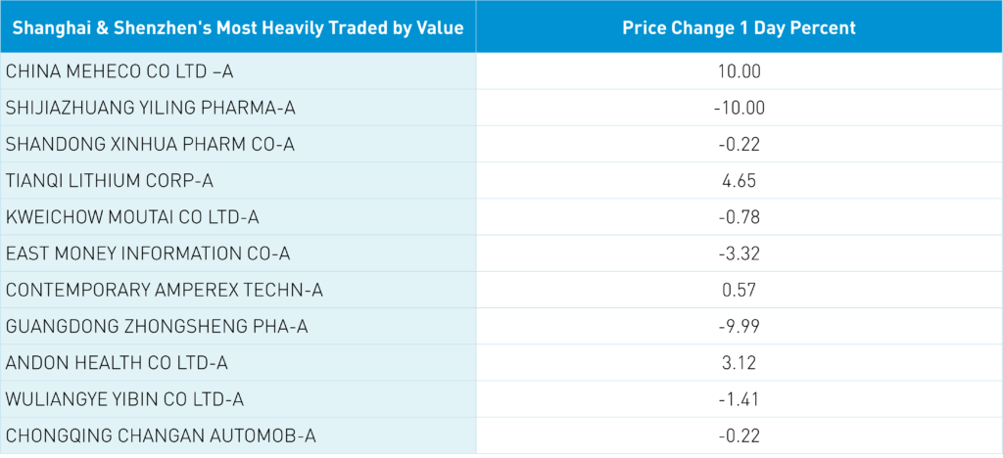Click the -9.99 price change value
The height and width of the screenshot is (458, 1003).
click(739, 326)
